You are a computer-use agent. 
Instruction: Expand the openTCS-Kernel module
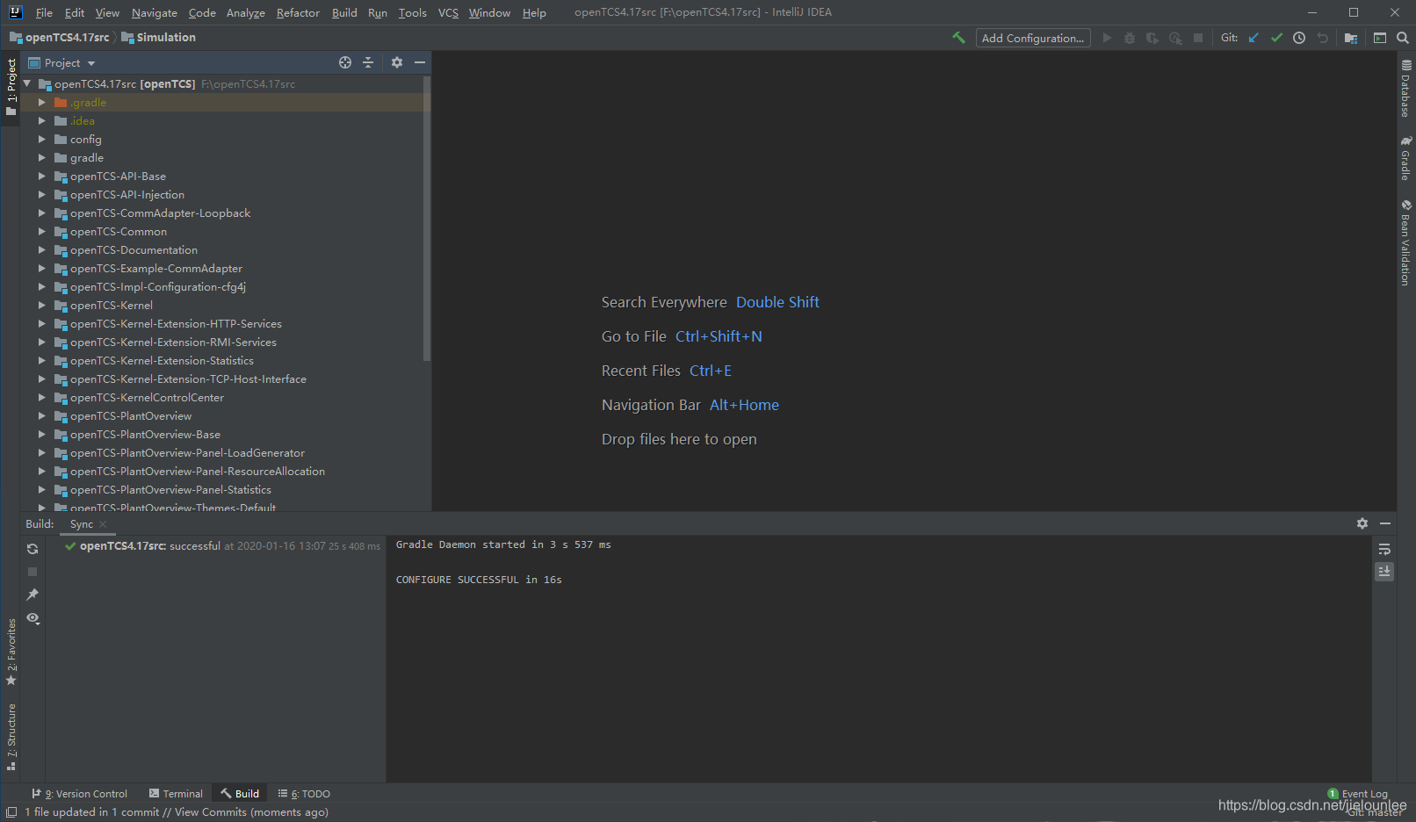41,305
